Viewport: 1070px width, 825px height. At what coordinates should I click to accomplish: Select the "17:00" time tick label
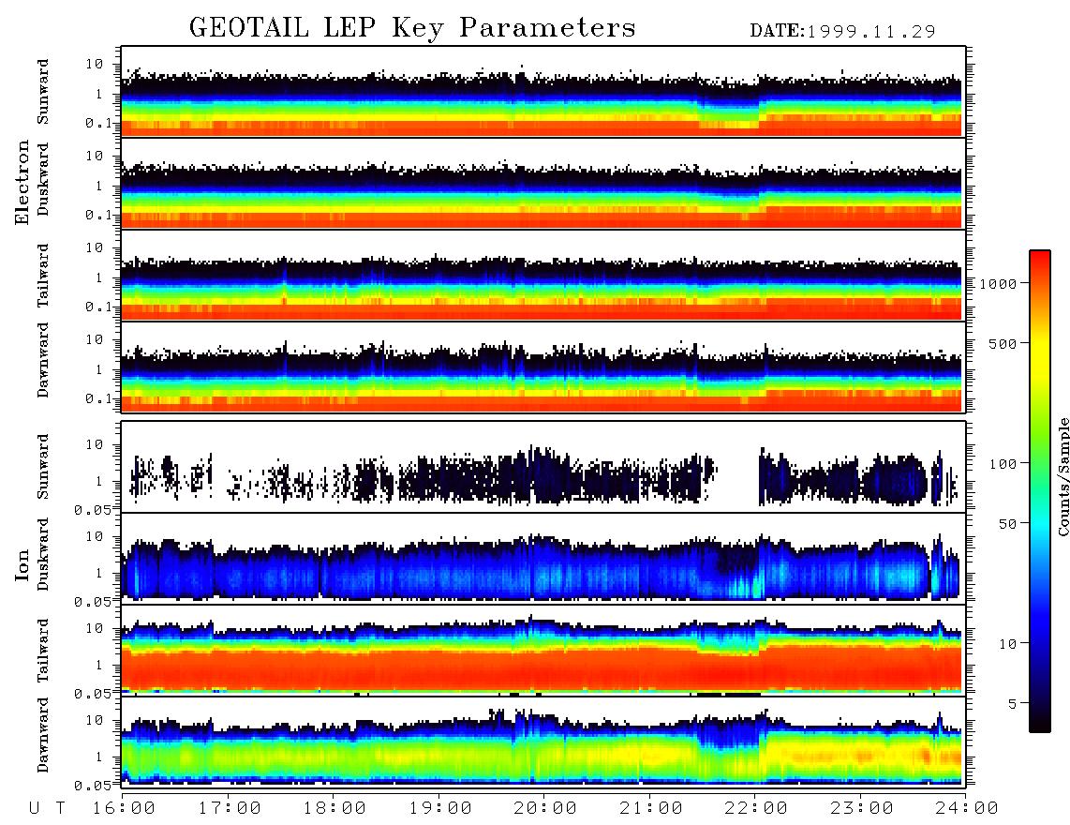tap(230, 808)
